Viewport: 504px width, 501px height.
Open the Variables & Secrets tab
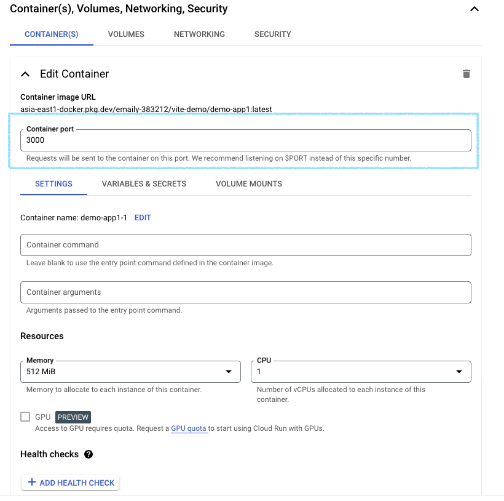[x=144, y=184]
